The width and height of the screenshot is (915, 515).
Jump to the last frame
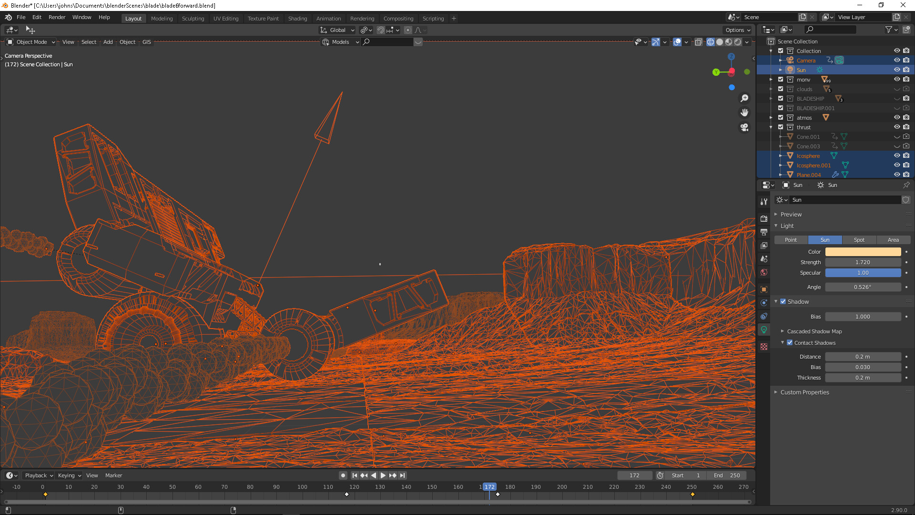[x=403, y=475]
